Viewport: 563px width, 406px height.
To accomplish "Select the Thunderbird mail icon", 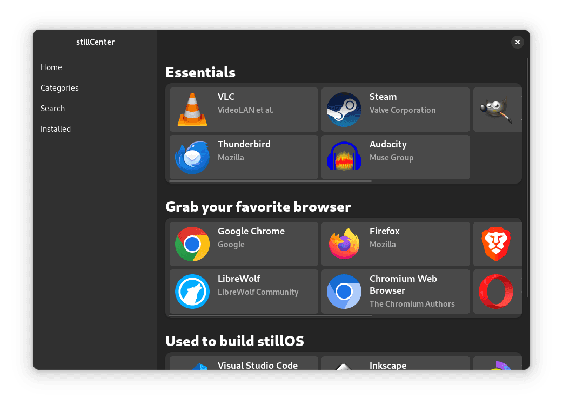I will click(192, 157).
